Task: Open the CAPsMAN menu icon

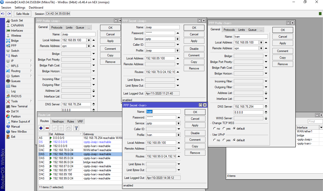Action: pyautogui.click(x=8, y=26)
